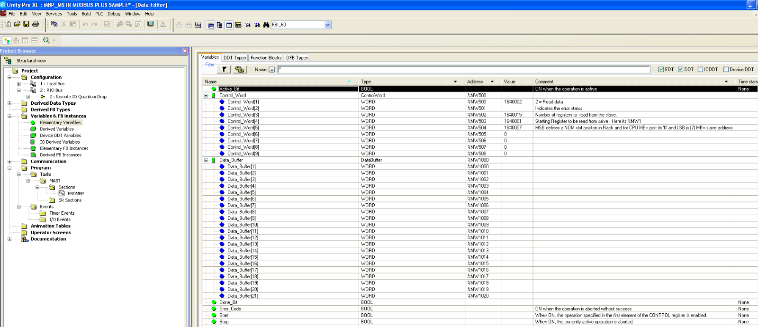758x327 pixels.
Task: Collapse the Configuration tree node
Action: coord(9,77)
